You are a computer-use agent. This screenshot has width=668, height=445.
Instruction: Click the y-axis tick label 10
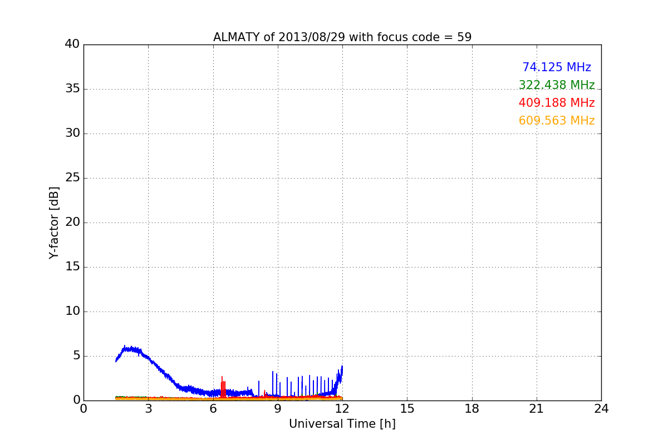coord(72,311)
